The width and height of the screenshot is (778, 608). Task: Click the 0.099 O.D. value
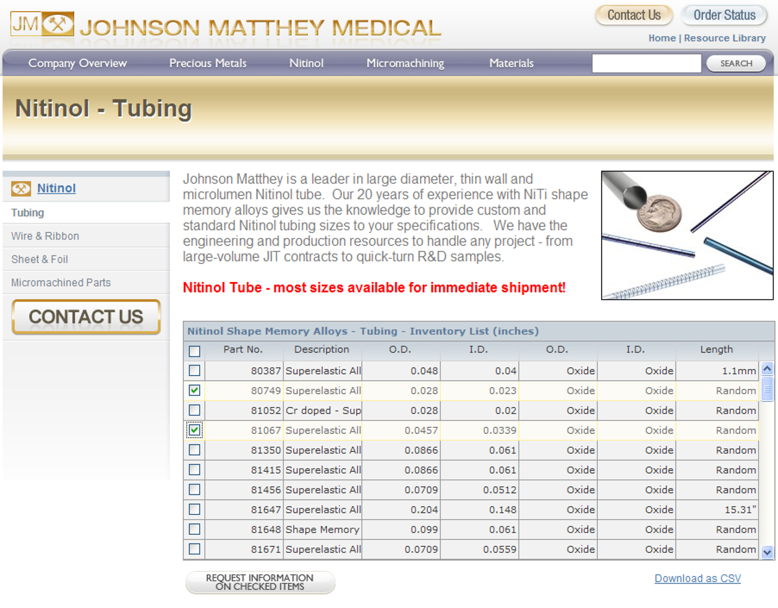pyautogui.click(x=425, y=530)
